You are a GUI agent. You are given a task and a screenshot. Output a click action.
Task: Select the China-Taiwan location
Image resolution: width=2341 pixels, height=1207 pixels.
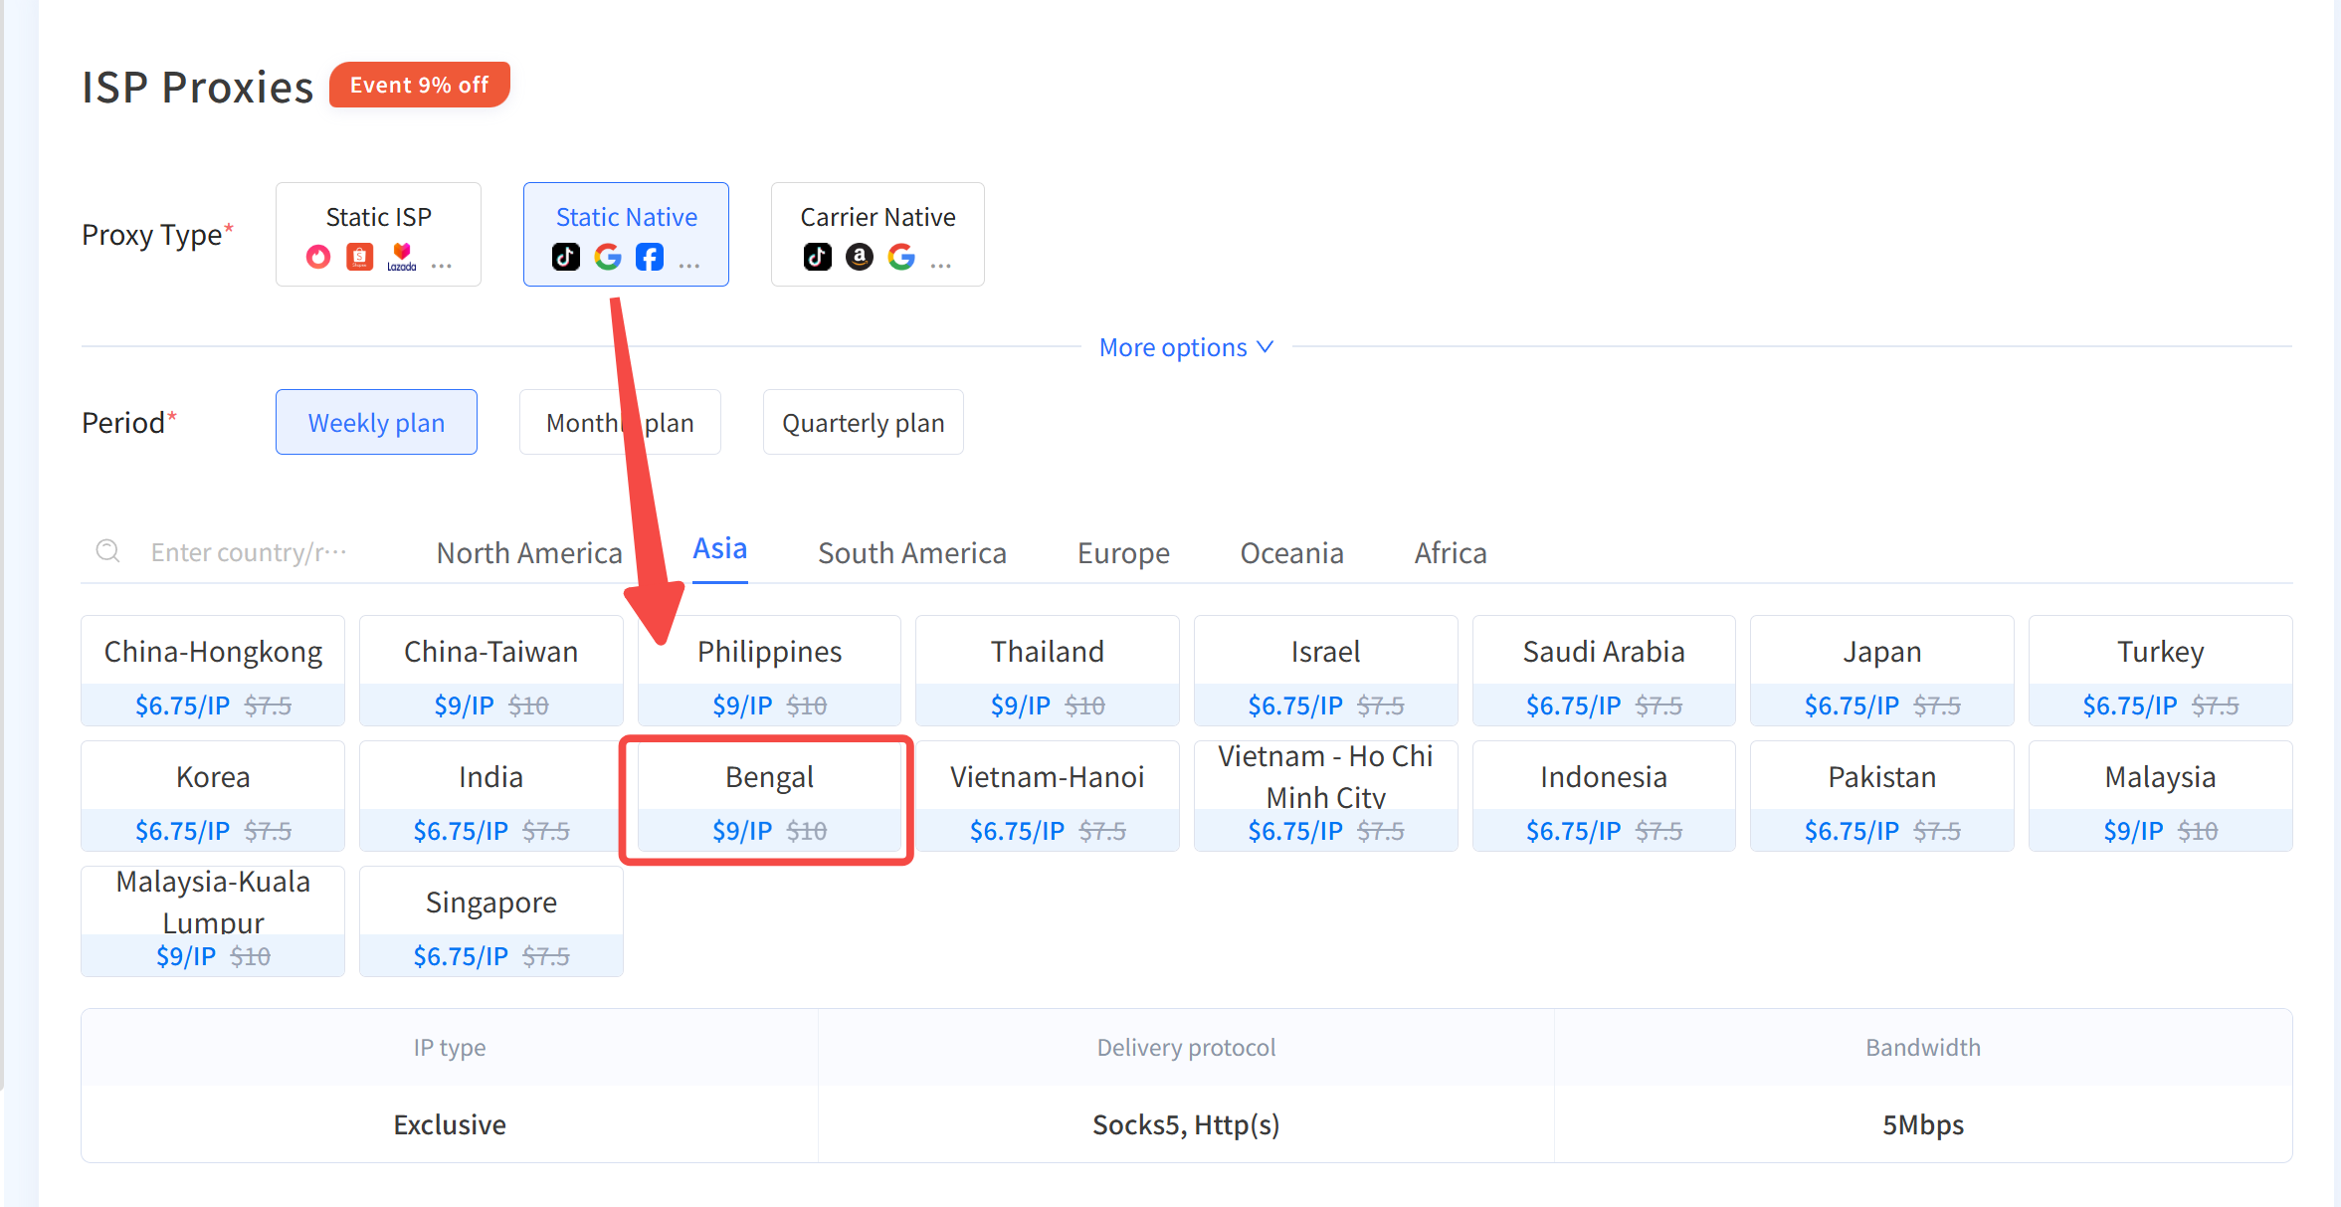click(490, 671)
